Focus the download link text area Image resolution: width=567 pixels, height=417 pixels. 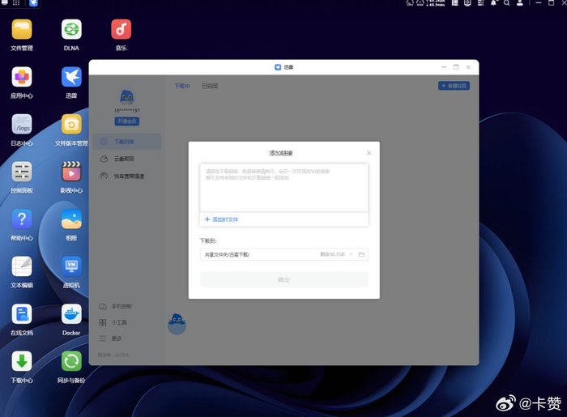pyautogui.click(x=283, y=188)
